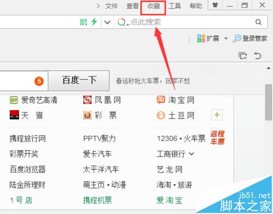The image size is (273, 214).
Task: Open 太平洋汽车 link
Action: (101, 169)
